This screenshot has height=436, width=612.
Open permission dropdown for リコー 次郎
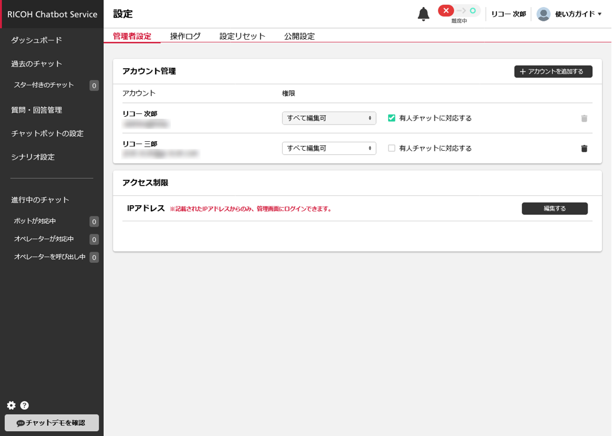(329, 118)
